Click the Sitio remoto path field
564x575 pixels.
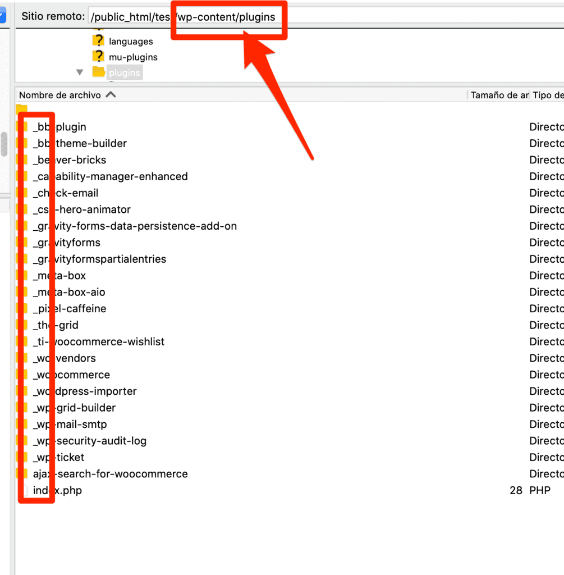pyautogui.click(x=326, y=16)
